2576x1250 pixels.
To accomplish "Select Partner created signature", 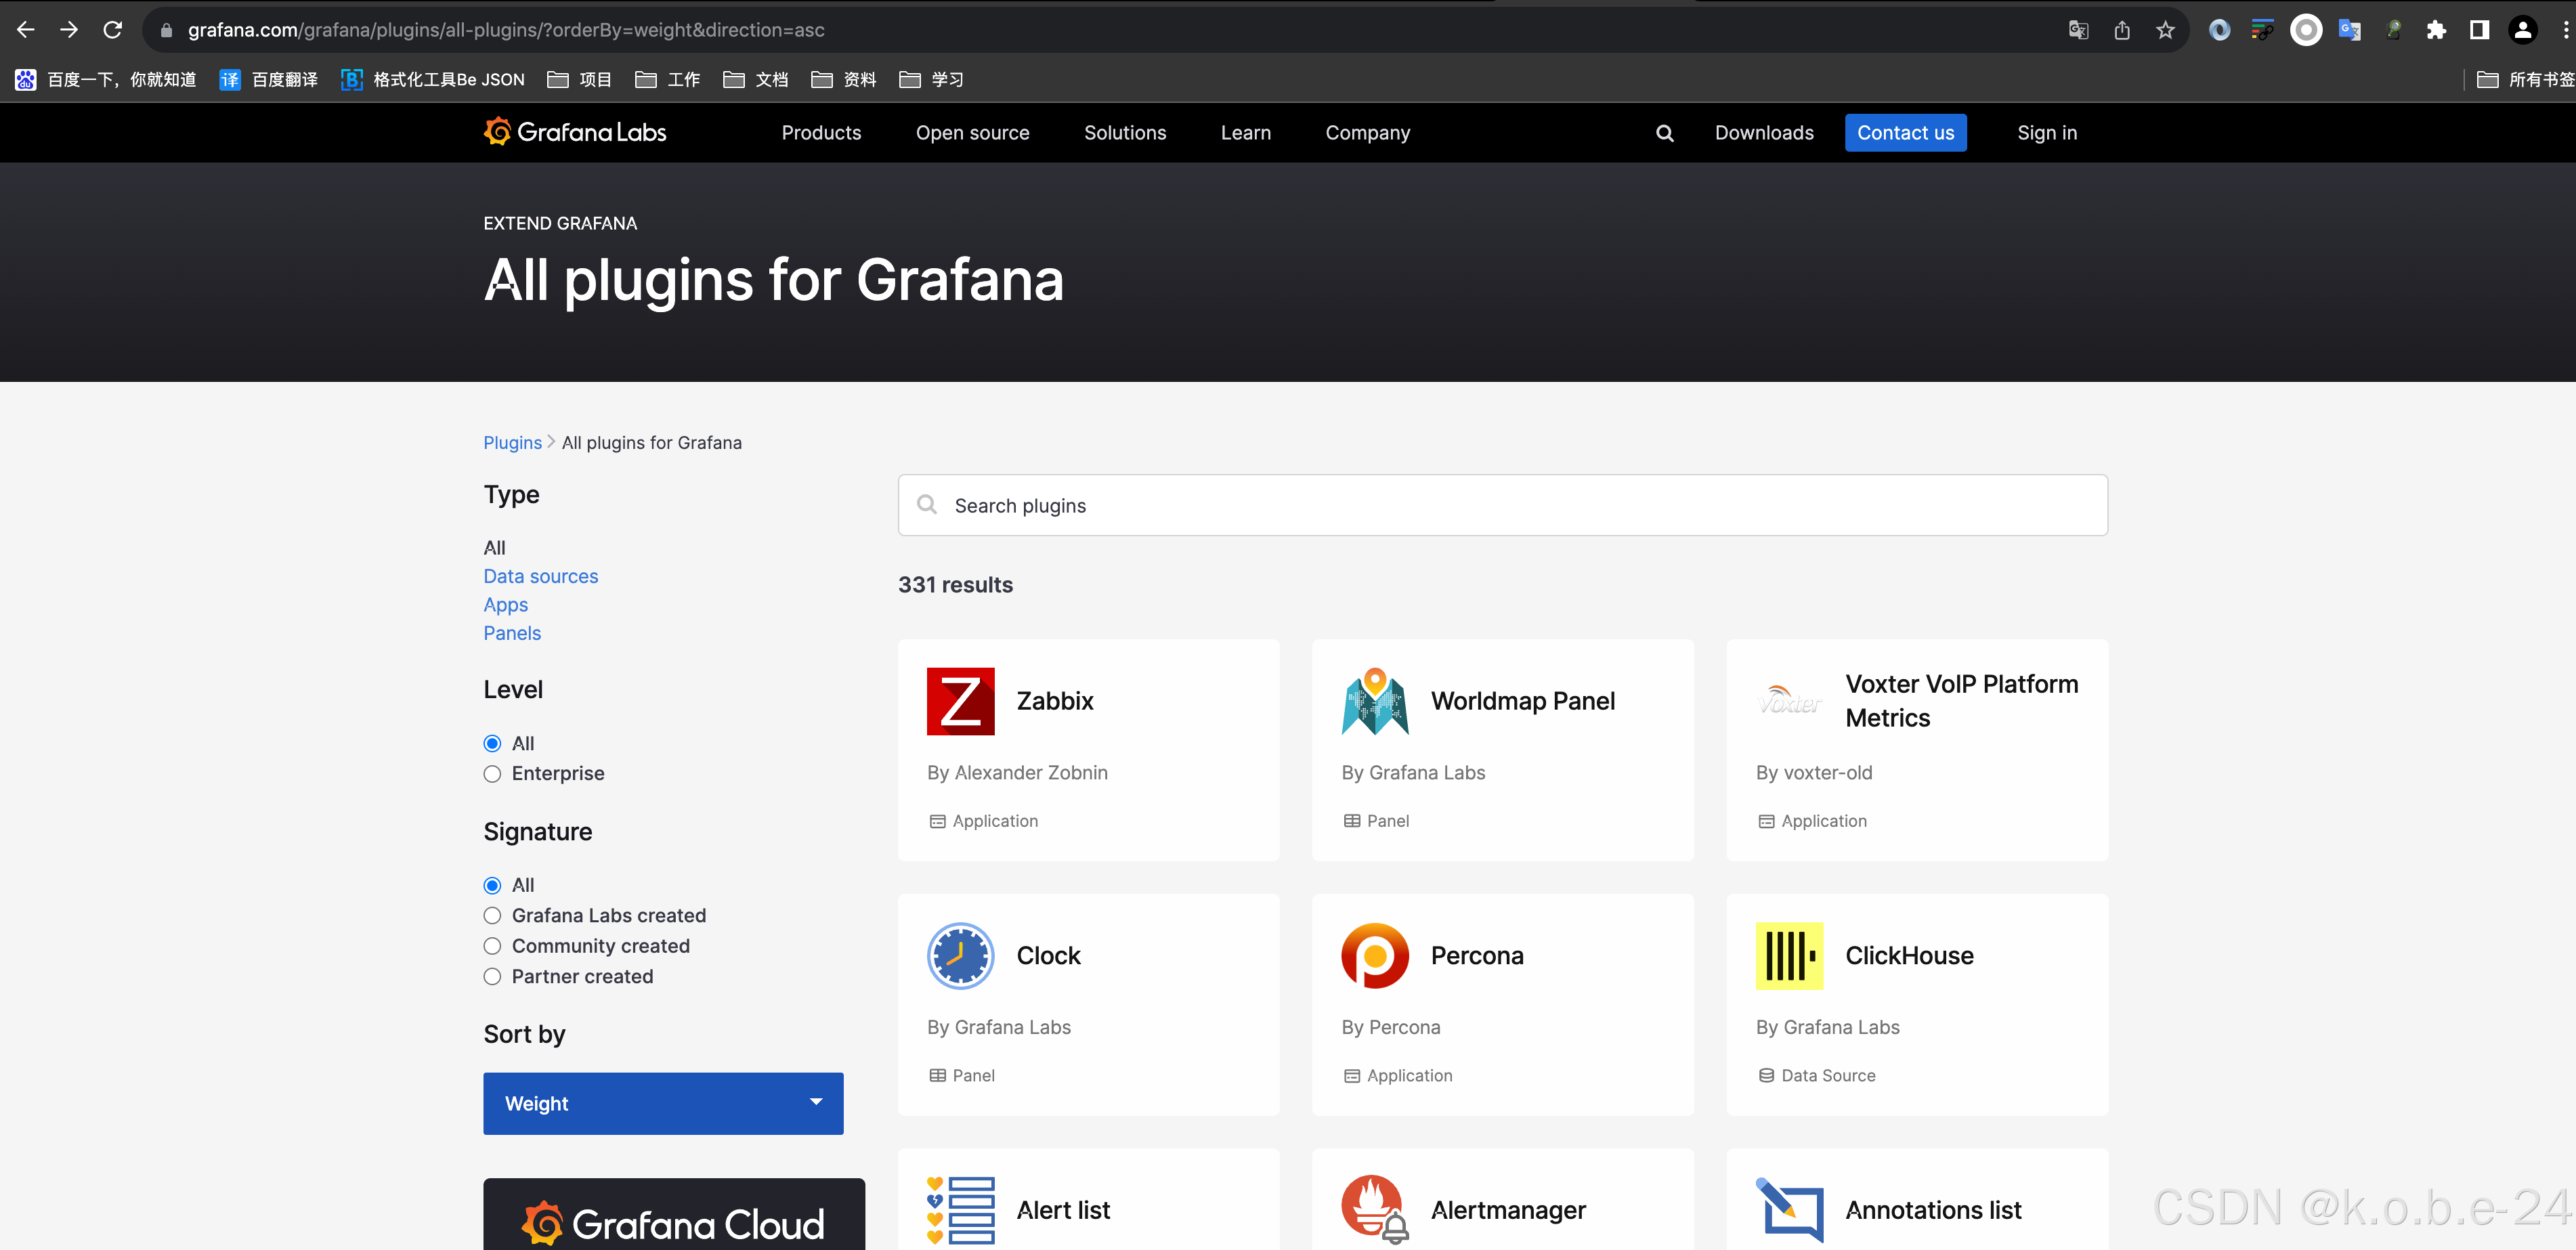I will 492,976.
